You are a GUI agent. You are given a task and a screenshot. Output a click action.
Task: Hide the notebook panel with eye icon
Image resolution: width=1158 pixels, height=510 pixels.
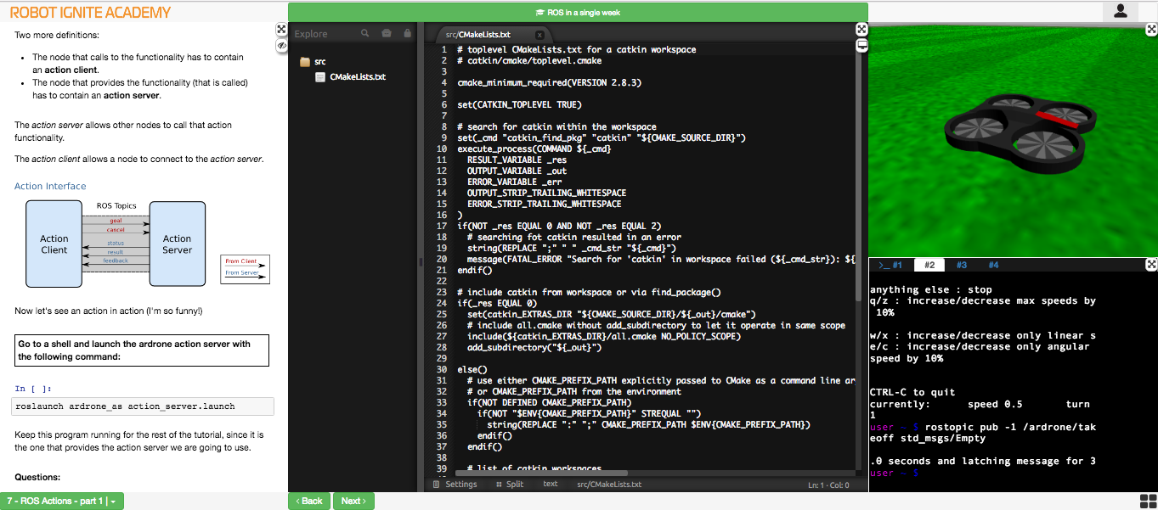pyautogui.click(x=281, y=45)
